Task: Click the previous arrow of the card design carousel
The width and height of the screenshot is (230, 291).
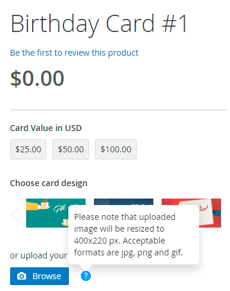Action: [14, 215]
